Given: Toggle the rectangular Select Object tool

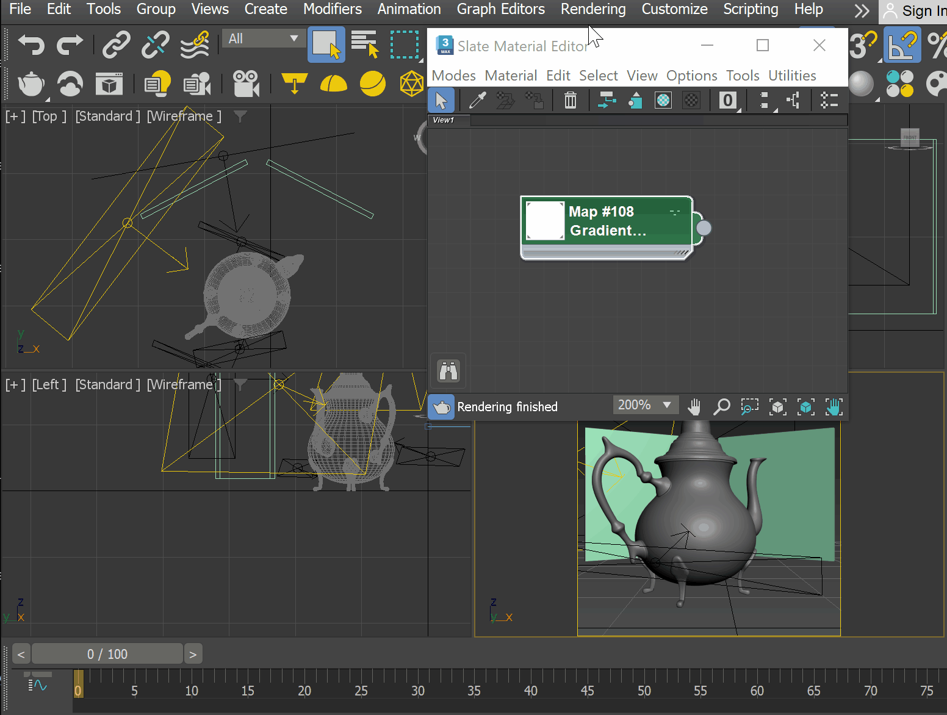Looking at the screenshot, I should coord(326,45).
